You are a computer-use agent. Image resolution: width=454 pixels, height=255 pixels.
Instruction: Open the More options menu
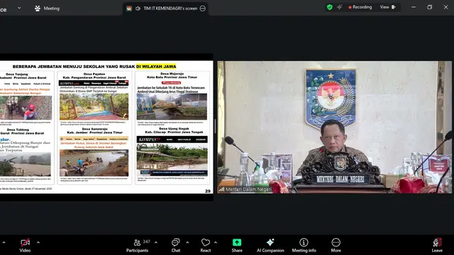[336, 245]
